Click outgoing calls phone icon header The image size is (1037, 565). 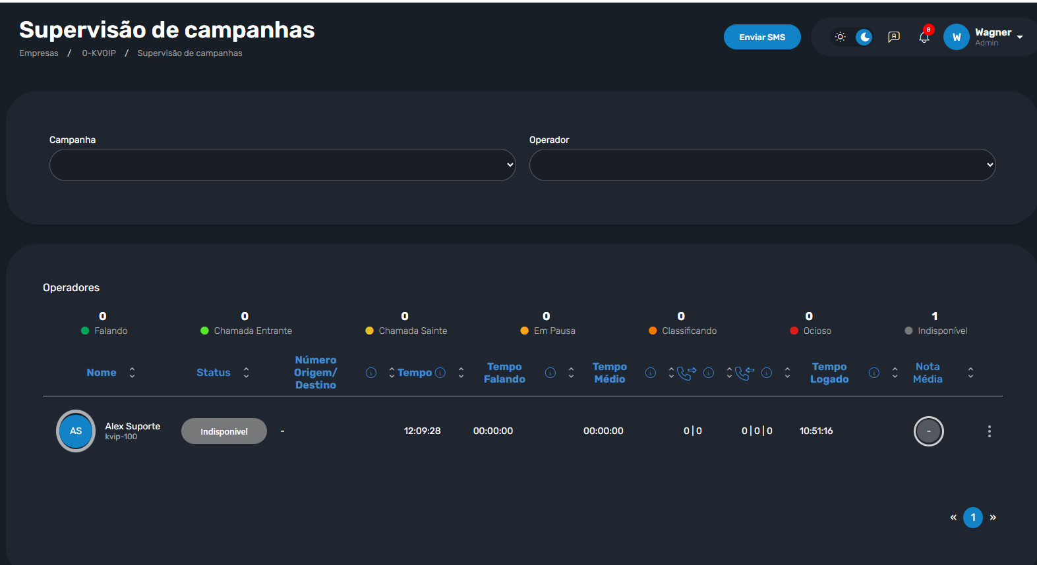coord(686,373)
